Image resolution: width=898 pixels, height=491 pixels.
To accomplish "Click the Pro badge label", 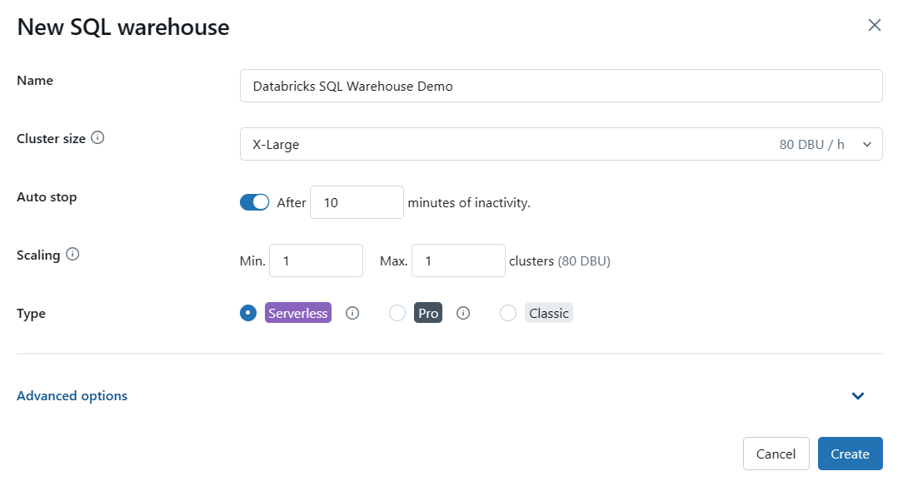I will (x=427, y=313).
